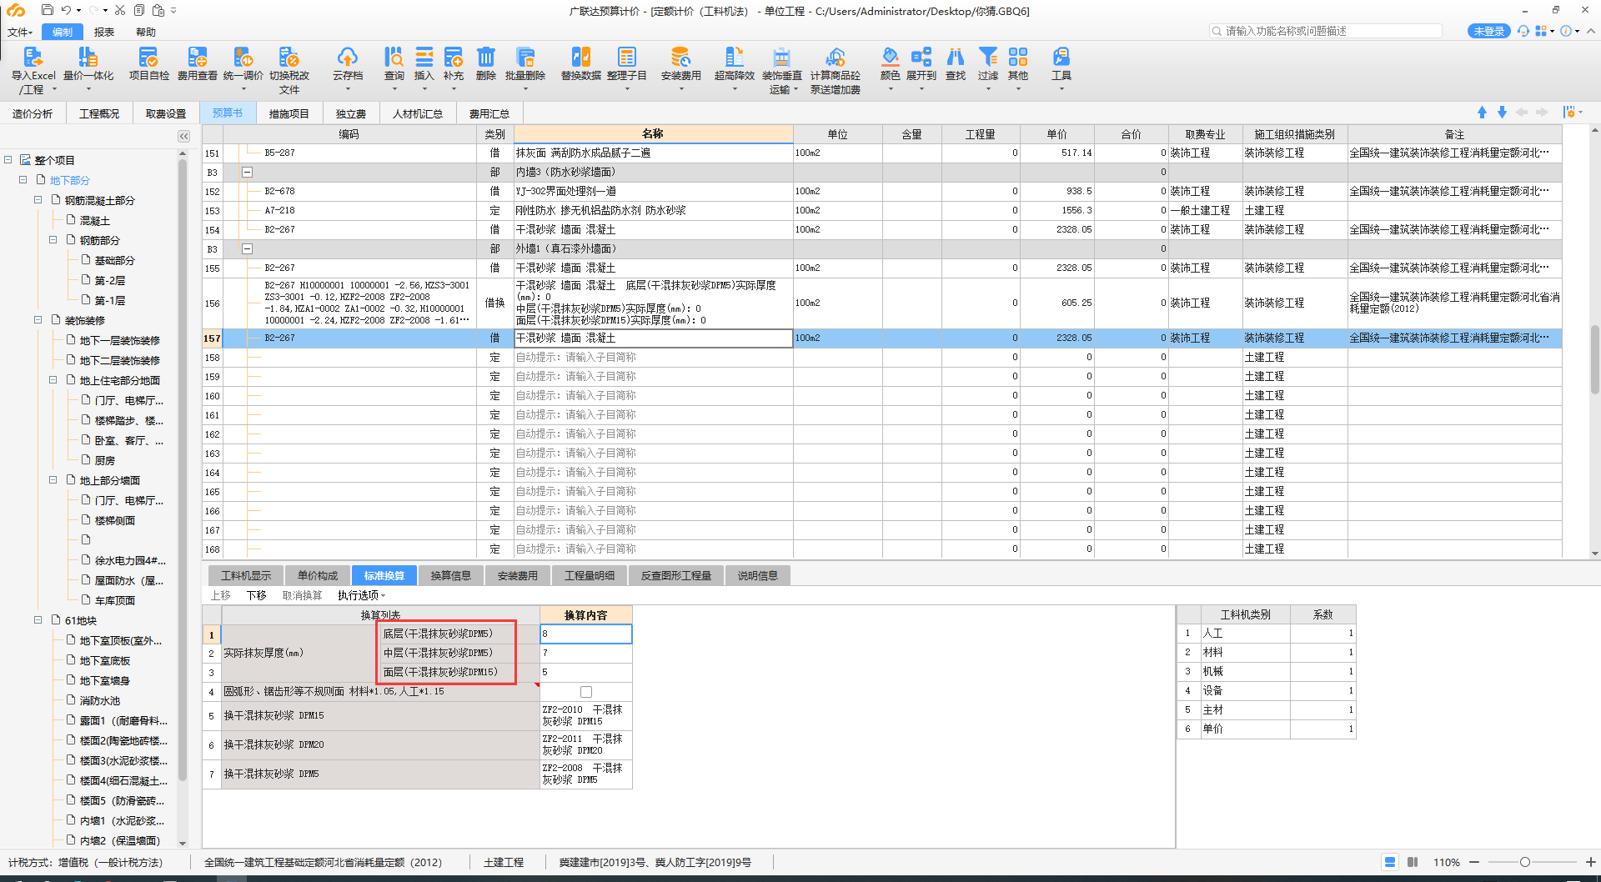Click the save icon in title bar
This screenshot has width=1601, height=882.
[x=47, y=10]
